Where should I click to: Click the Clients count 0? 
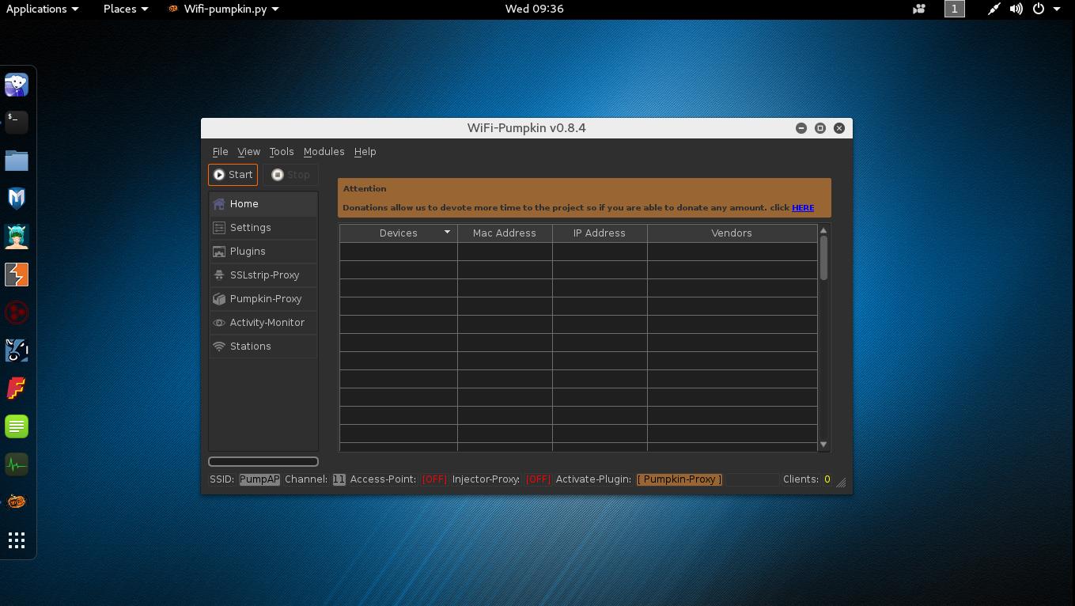click(827, 479)
